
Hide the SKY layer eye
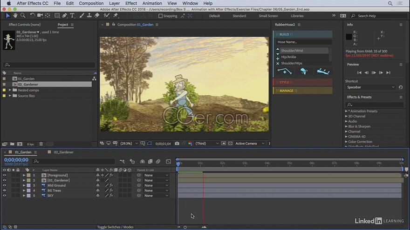point(5,196)
